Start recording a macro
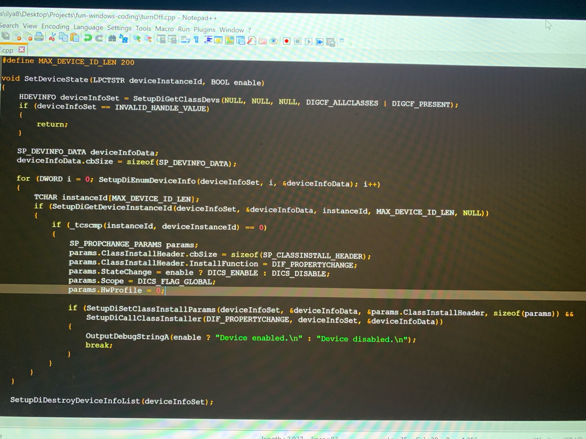 (x=287, y=40)
